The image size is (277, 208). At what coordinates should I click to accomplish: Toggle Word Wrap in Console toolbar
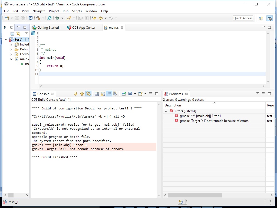tap(109, 94)
